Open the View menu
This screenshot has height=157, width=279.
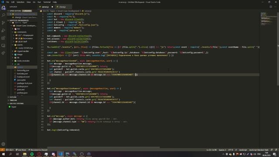(28, 2)
